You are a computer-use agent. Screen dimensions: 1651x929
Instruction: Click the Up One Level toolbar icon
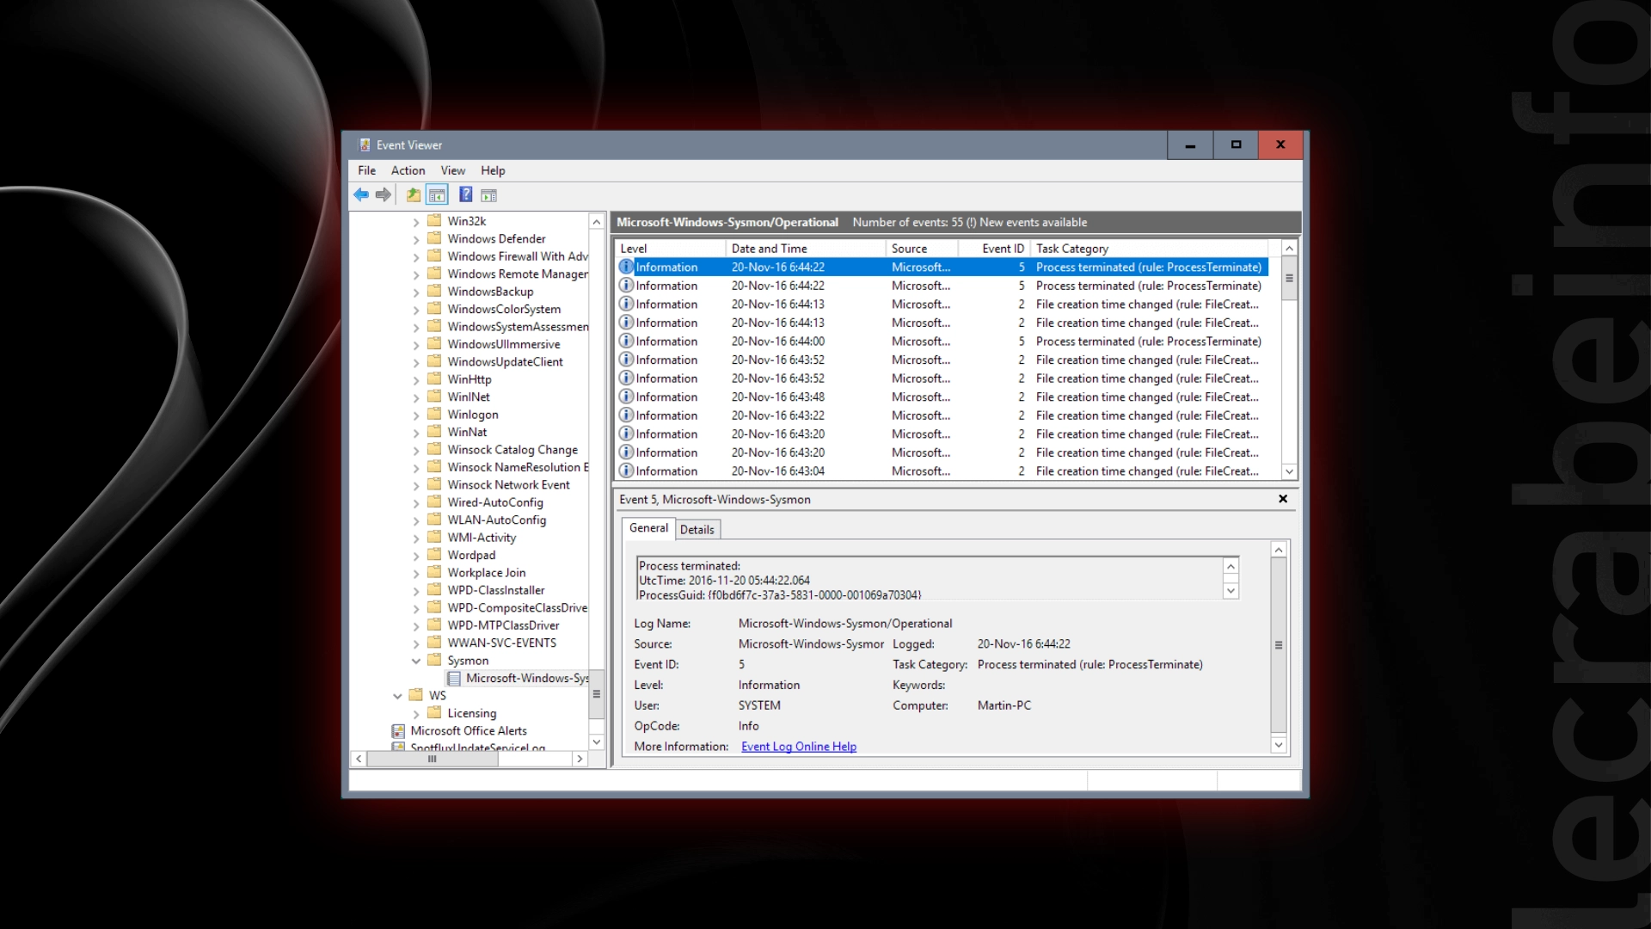click(x=414, y=195)
